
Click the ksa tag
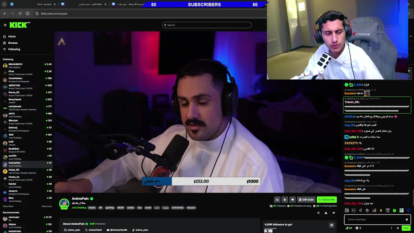(139, 207)
